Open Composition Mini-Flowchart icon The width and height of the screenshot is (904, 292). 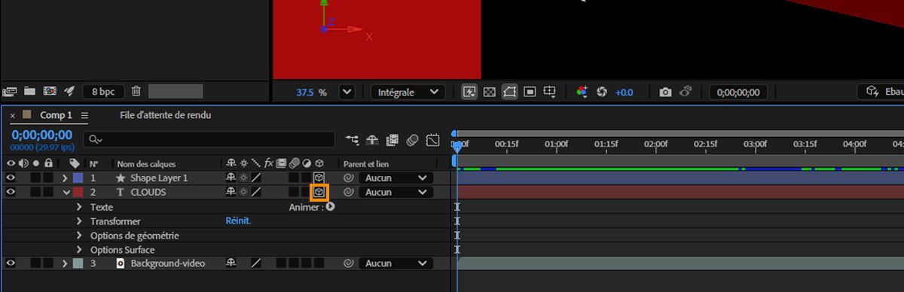coord(353,139)
